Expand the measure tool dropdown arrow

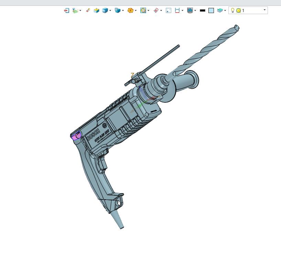point(182,11)
